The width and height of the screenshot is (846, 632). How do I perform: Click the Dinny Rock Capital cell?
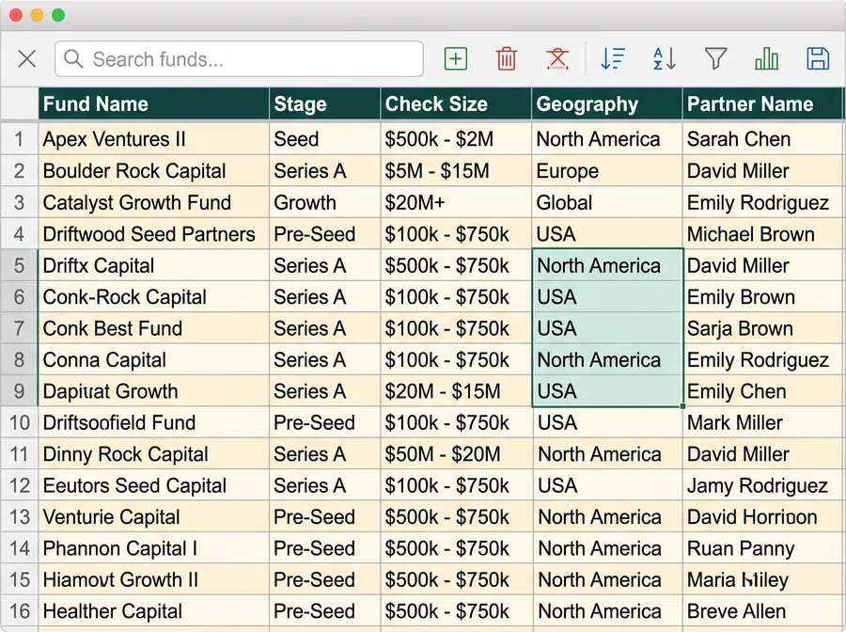tap(154, 454)
